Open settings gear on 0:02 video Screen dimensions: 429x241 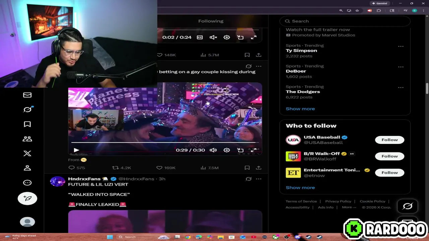(227, 37)
